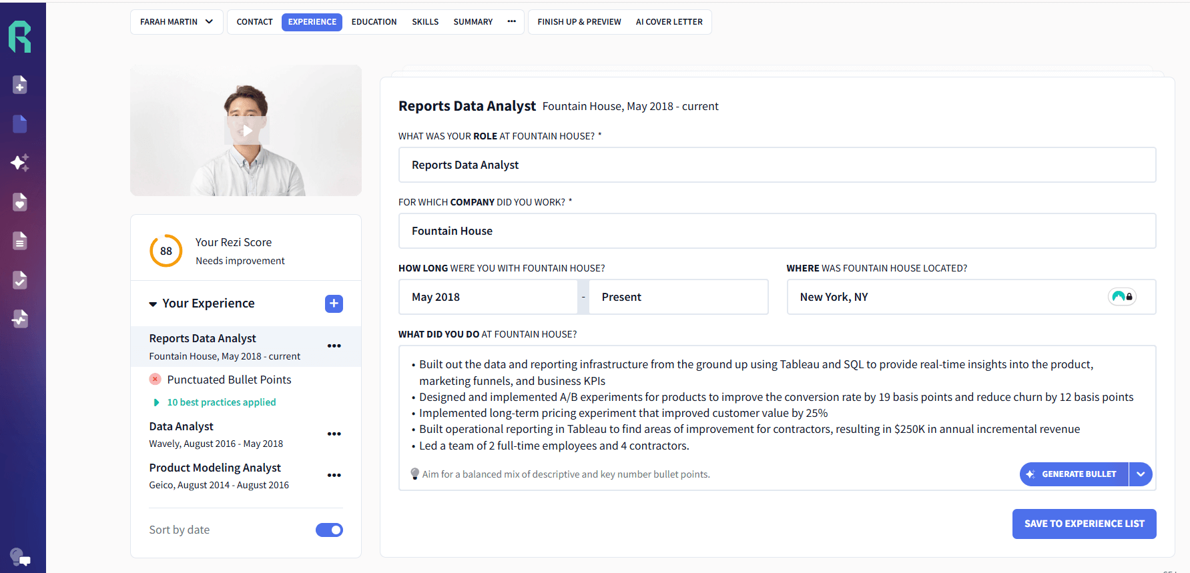Open the blue documents icon in sidebar

(x=20, y=123)
